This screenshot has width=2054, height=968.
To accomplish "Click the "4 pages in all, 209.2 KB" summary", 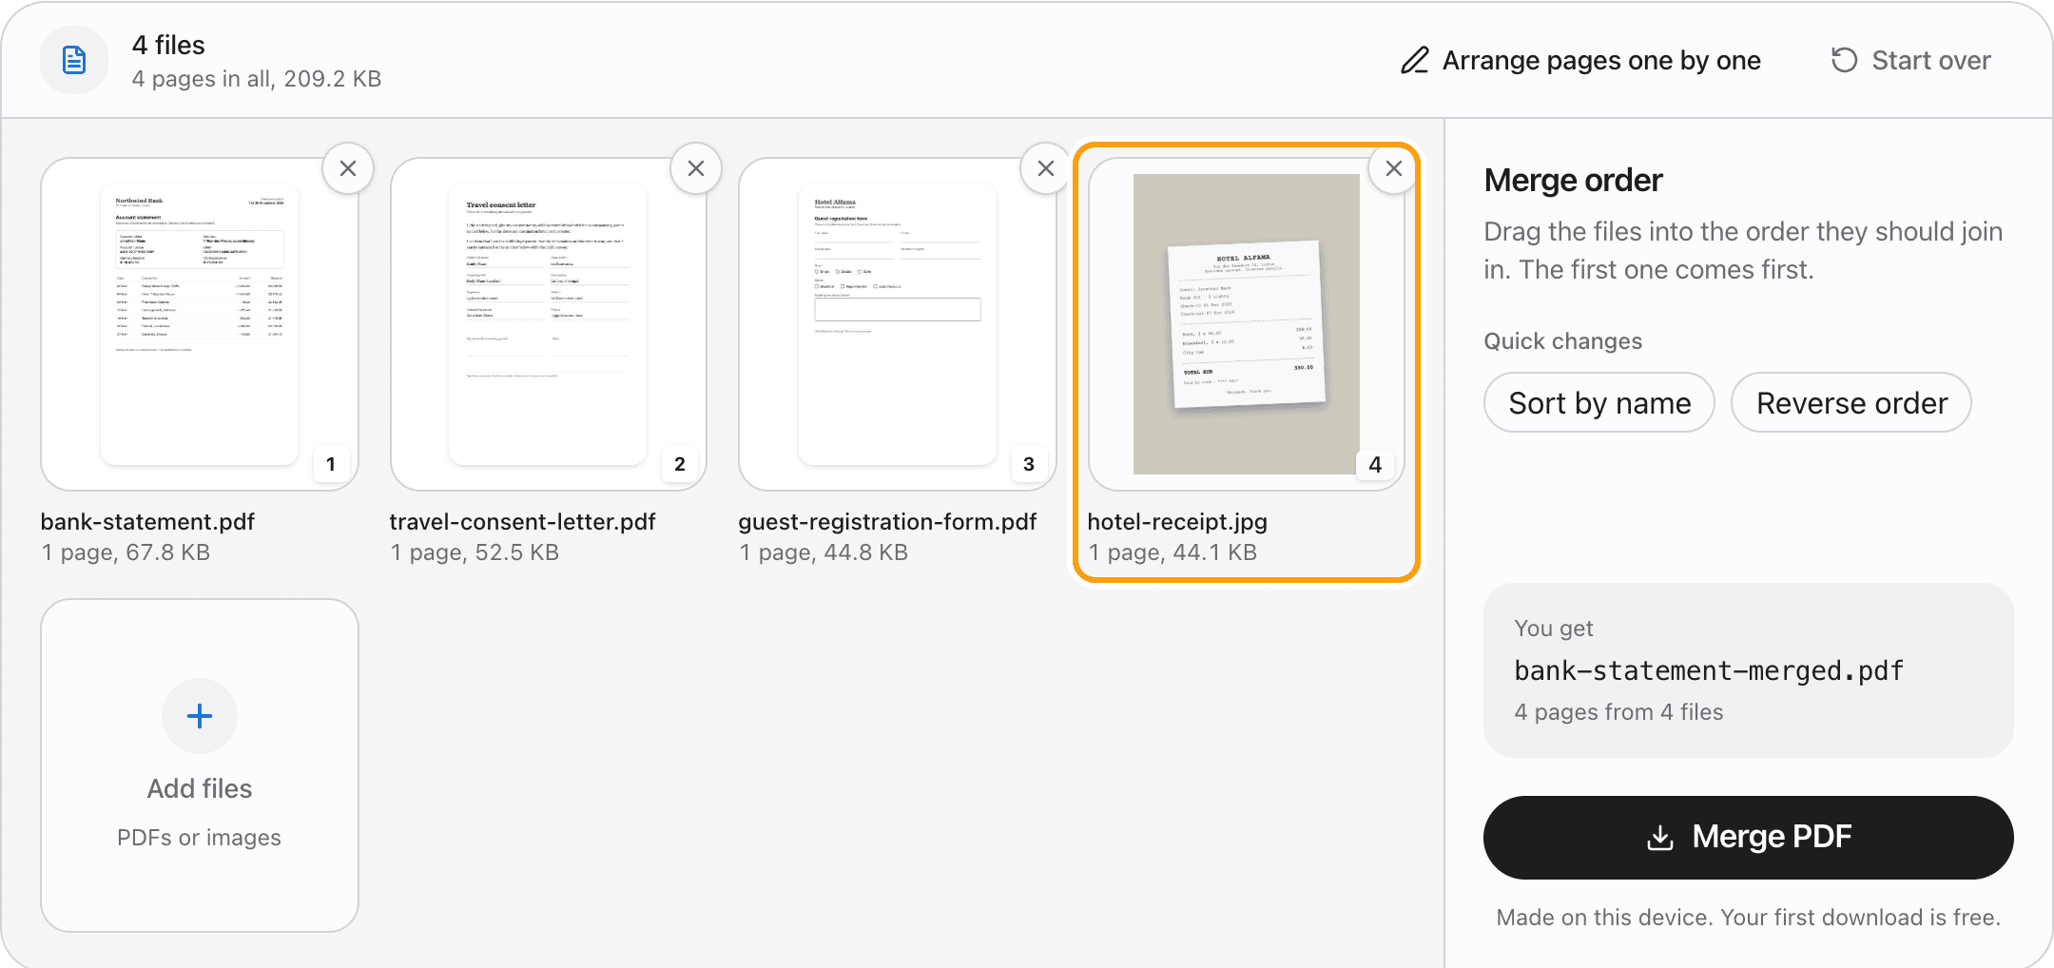I will (257, 78).
